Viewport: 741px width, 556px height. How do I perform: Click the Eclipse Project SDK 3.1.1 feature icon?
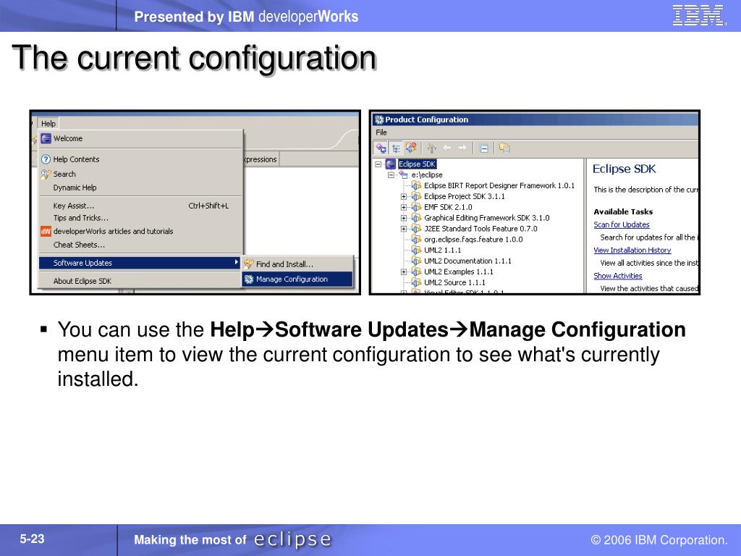416,196
